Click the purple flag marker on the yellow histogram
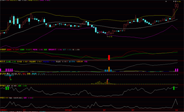The image size is (184, 112). coord(108,80)
